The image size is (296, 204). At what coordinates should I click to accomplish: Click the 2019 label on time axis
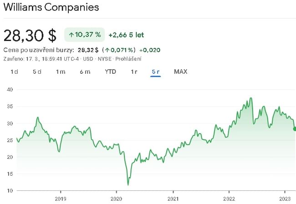point(61,199)
